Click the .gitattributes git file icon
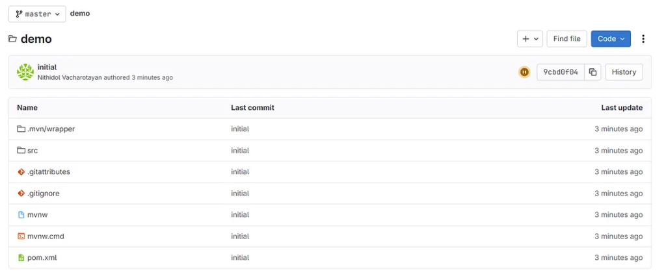 [21, 172]
